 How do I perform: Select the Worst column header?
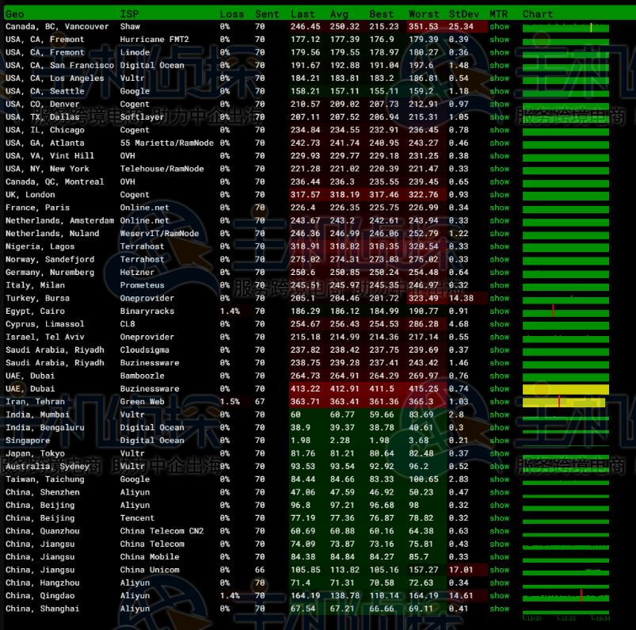pos(424,14)
